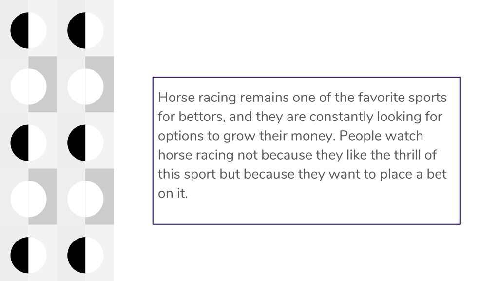Click the word "constantly" in the text box
The width and height of the screenshot is (499, 281).
click(x=341, y=117)
